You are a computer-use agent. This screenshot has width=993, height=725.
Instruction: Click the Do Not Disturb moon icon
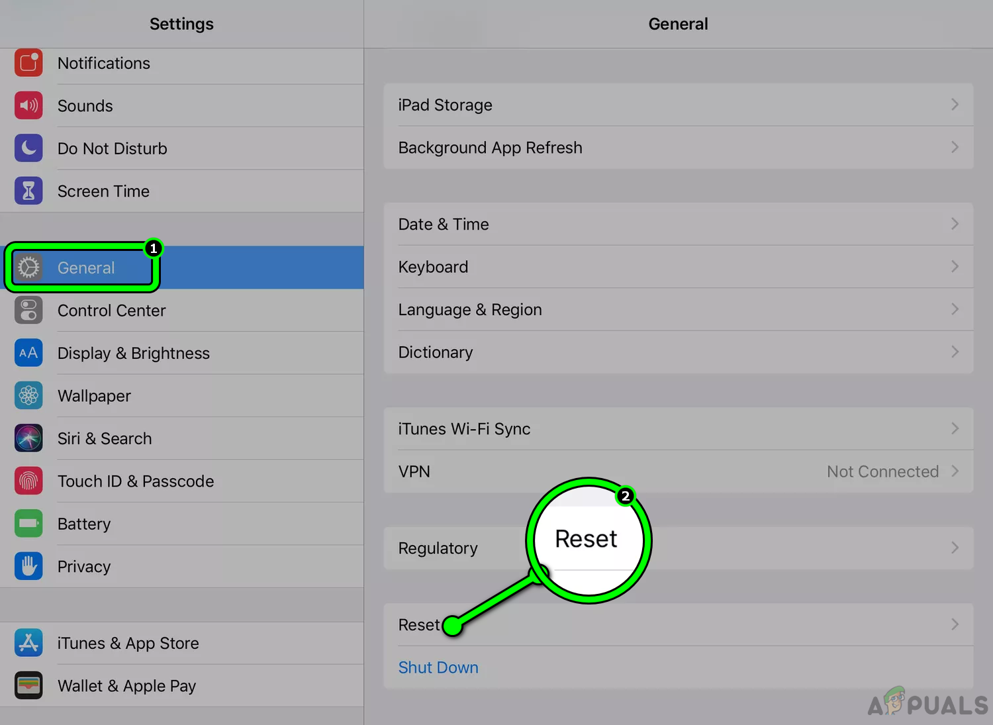tap(28, 148)
